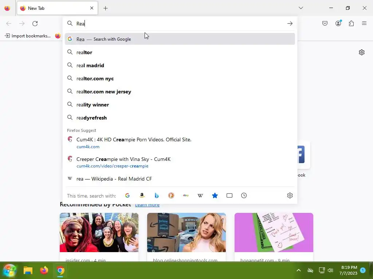The height and width of the screenshot is (279, 373).
Task: Click Chrome icon in taskbar
Action: [60, 270]
